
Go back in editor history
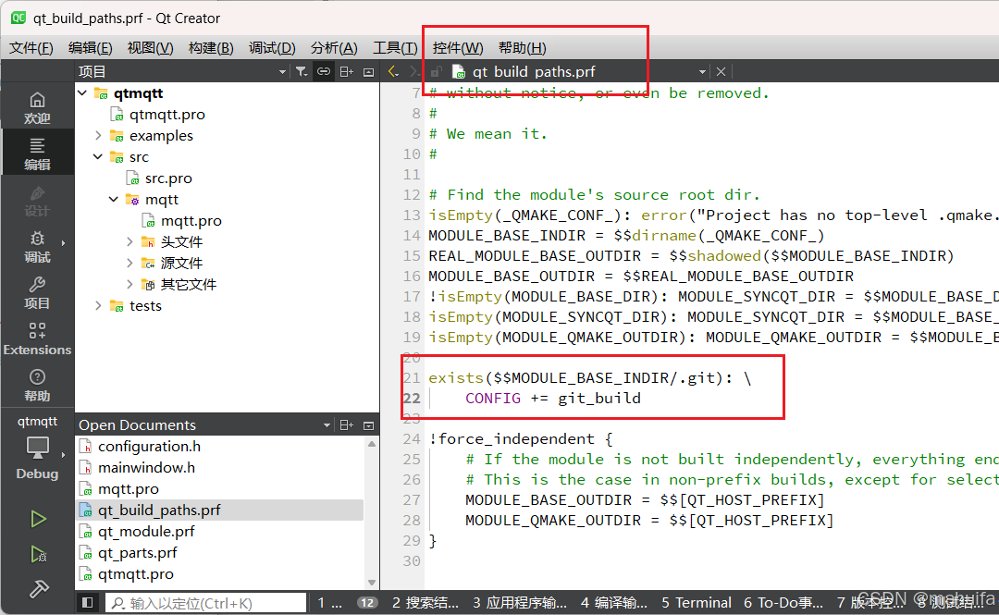[393, 71]
